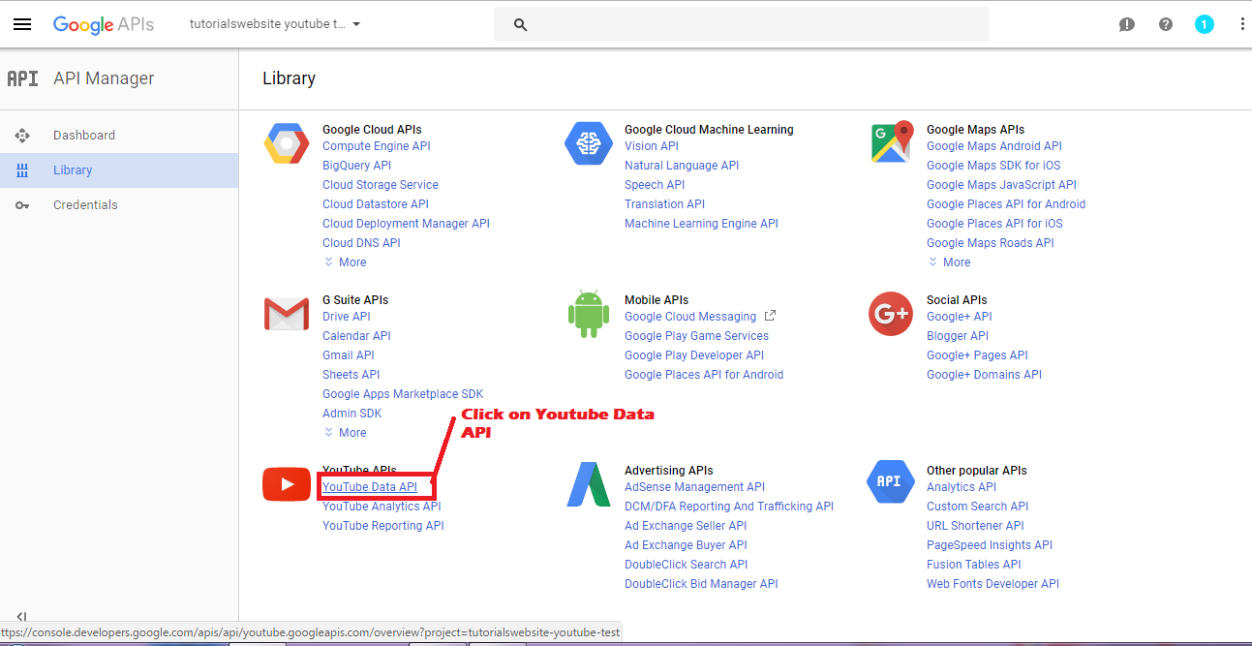Image resolution: width=1252 pixels, height=646 pixels.
Task: Collapse the sidebar using the bottom arrow
Action: point(22,617)
